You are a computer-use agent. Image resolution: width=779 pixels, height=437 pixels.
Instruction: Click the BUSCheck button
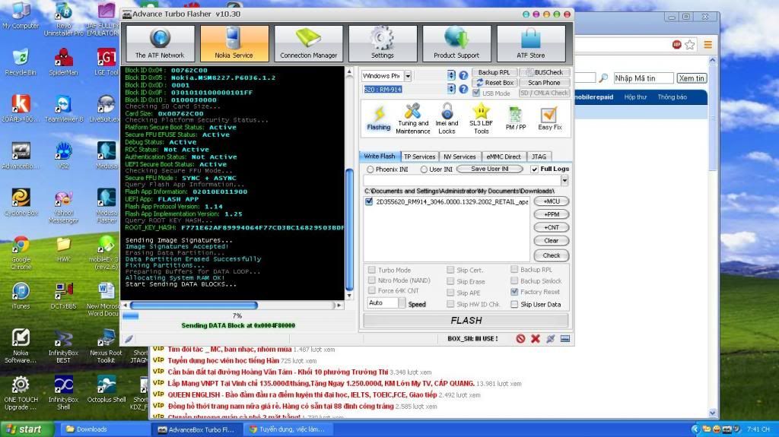point(544,72)
